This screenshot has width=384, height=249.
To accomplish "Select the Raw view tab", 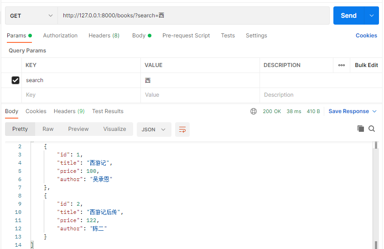I will coord(48,129).
